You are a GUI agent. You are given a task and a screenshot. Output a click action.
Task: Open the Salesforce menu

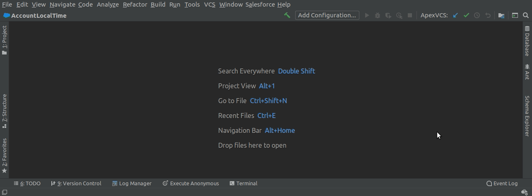[x=260, y=5]
